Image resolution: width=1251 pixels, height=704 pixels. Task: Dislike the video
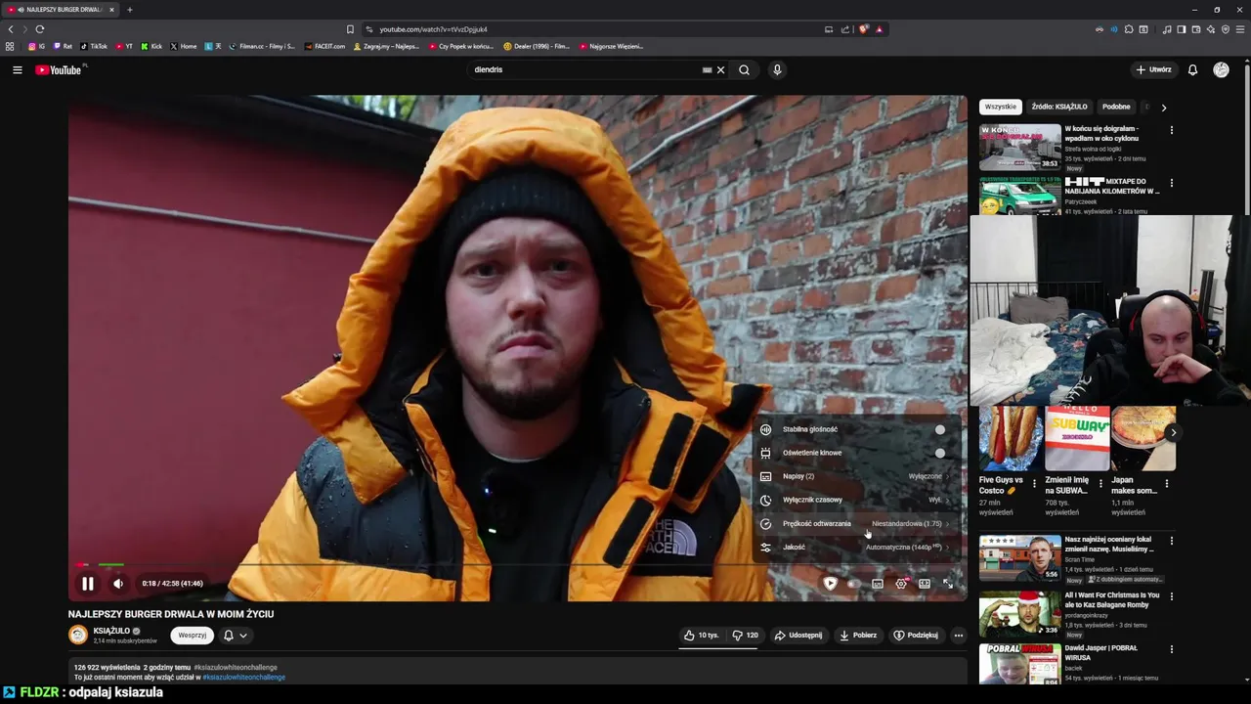[745, 636]
